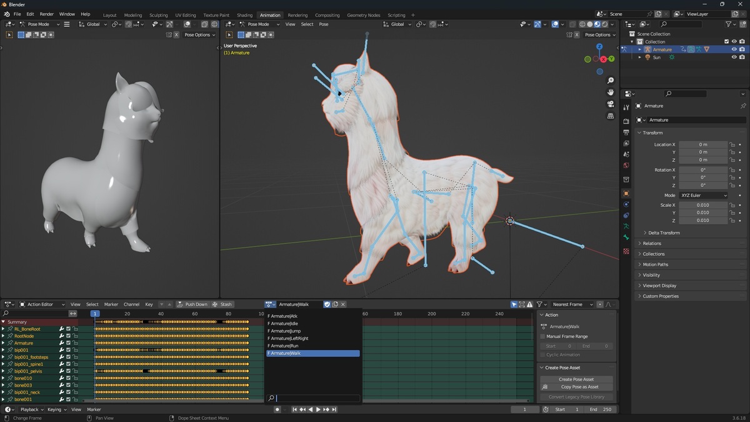
Task: Switch to orthographic grid view icon
Action: 611,116
